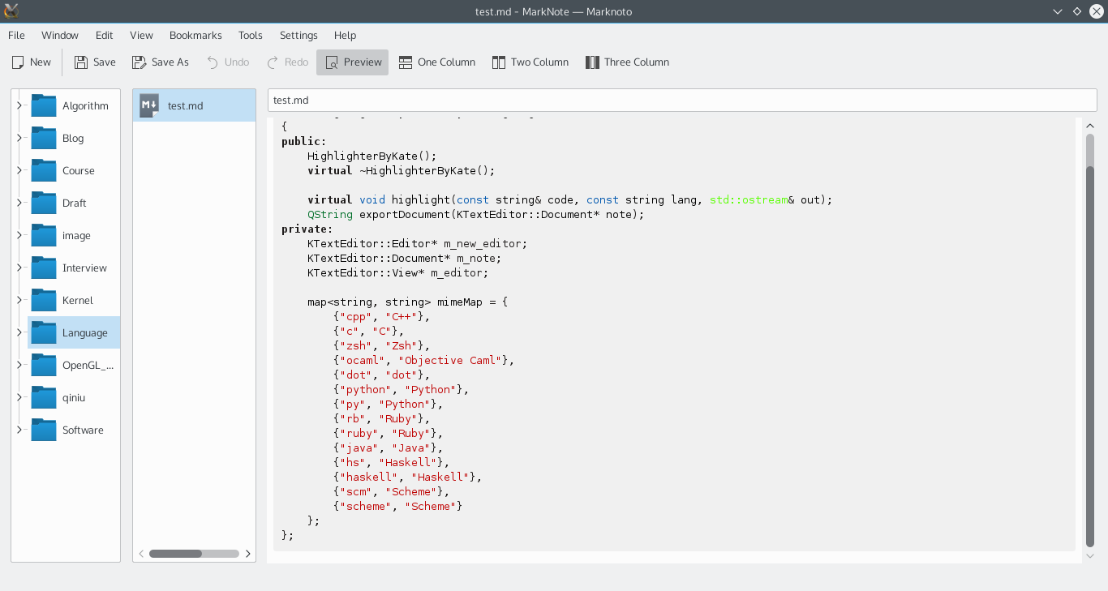Select the Language folder icon

tap(44, 332)
